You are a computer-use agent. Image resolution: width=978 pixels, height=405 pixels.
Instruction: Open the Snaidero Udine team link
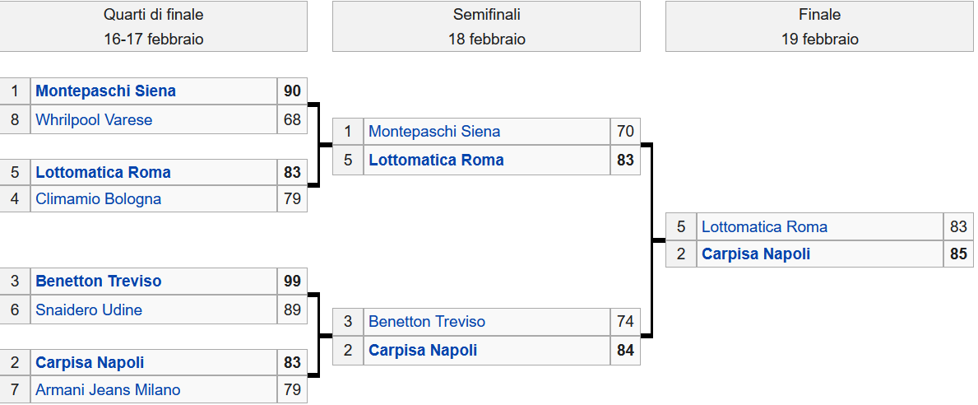point(89,310)
